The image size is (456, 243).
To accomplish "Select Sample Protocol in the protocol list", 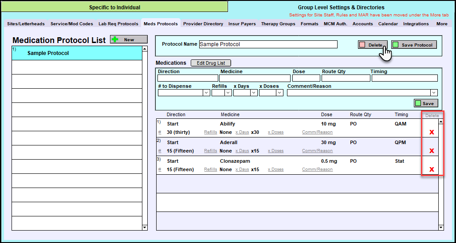I will pos(48,53).
